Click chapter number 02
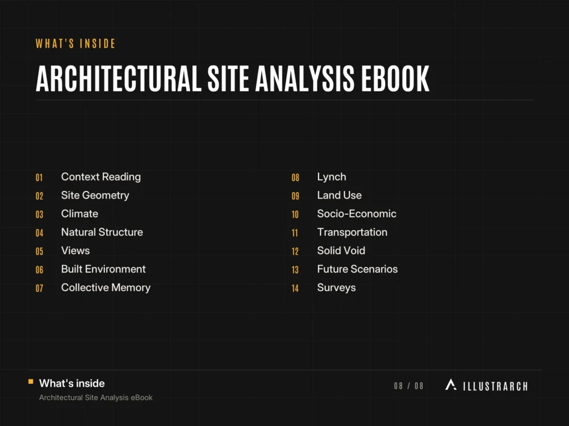The width and height of the screenshot is (569, 426). [39, 196]
